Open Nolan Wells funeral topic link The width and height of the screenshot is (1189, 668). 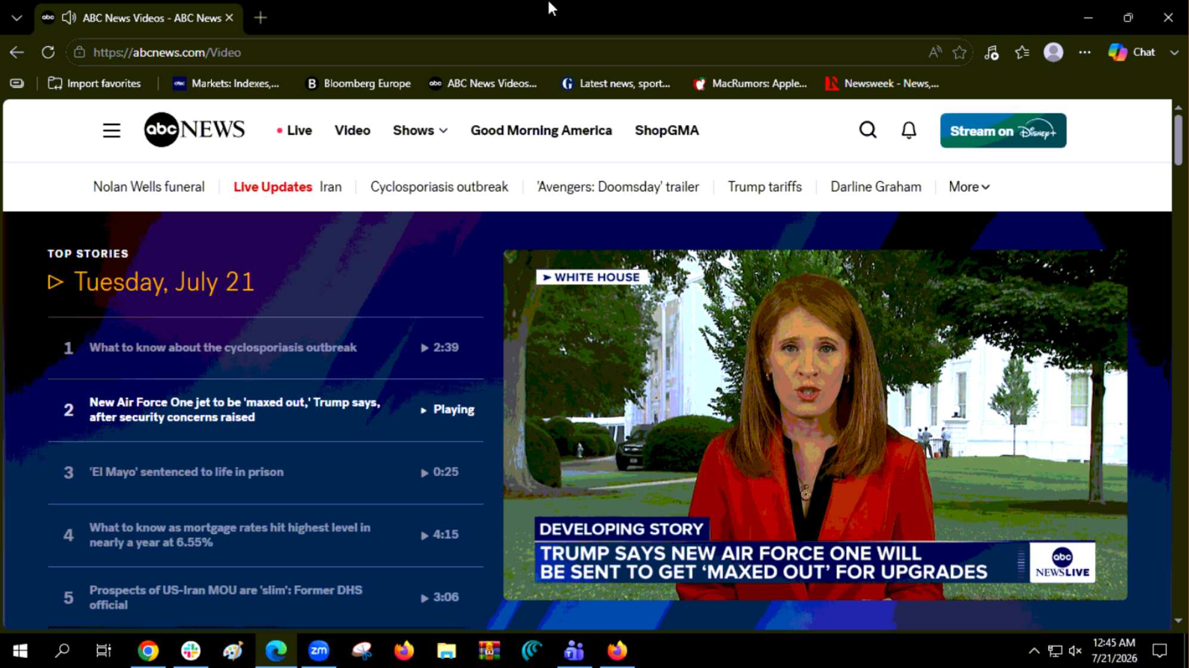[x=149, y=187]
